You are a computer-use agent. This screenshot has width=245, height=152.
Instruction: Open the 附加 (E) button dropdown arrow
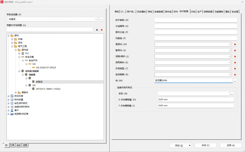tap(190, 146)
